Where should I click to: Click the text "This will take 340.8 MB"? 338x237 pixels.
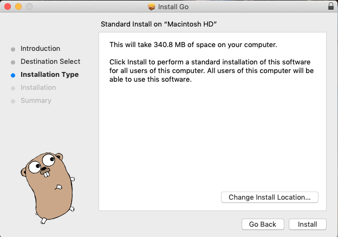point(147,45)
